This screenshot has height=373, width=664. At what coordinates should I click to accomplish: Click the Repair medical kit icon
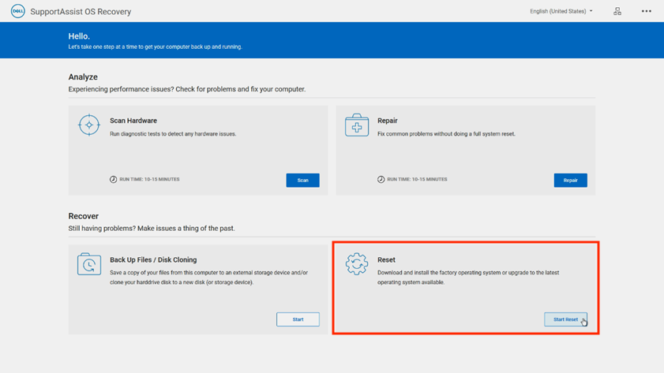357,125
